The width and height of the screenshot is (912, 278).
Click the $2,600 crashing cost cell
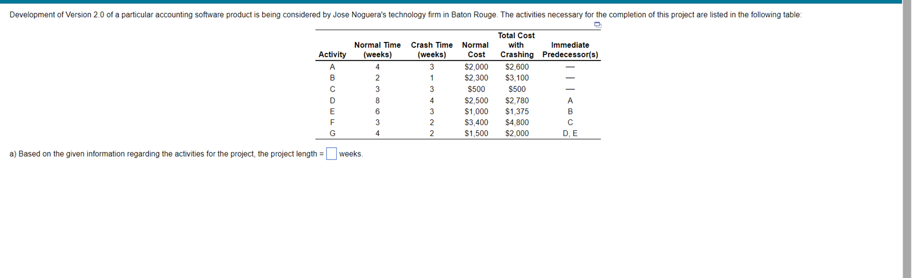[517, 67]
